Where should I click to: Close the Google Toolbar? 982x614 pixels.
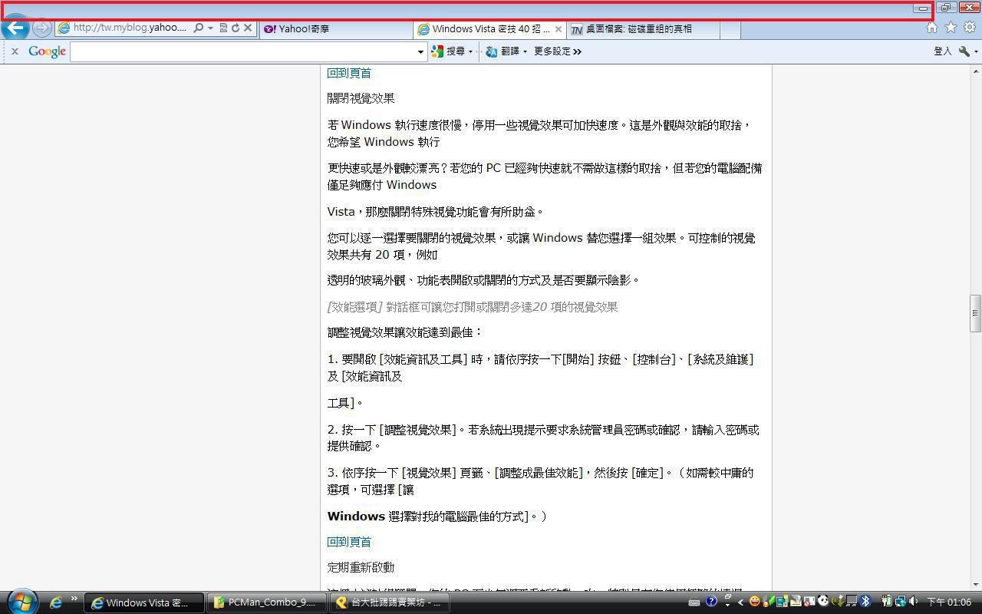pos(15,51)
